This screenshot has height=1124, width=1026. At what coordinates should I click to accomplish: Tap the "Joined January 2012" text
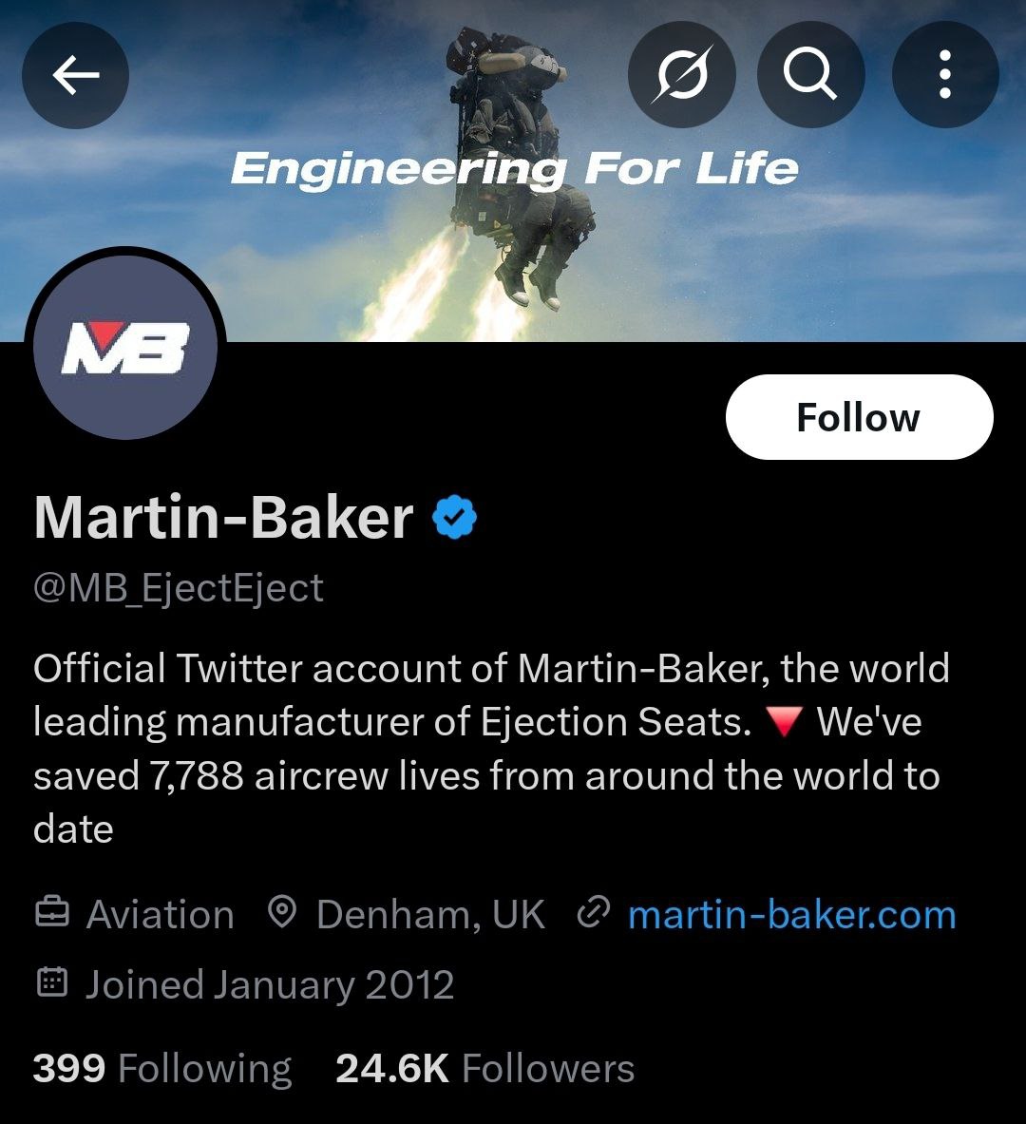[270, 984]
